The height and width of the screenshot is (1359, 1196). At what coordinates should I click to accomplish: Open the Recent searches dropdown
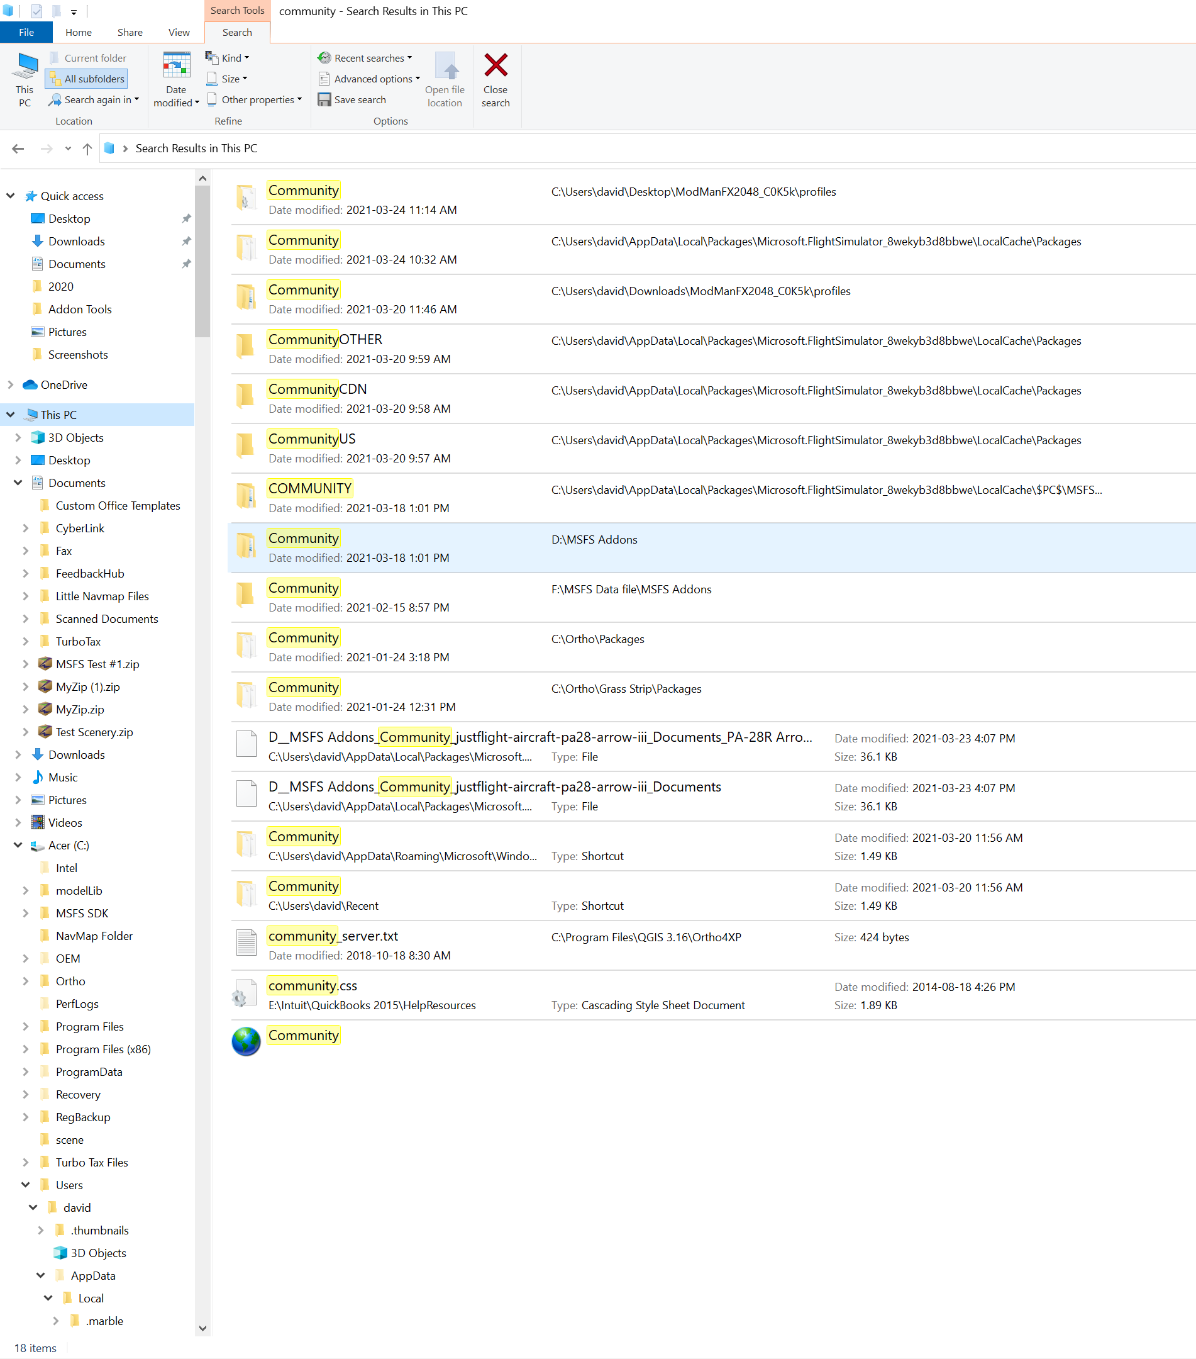point(365,59)
